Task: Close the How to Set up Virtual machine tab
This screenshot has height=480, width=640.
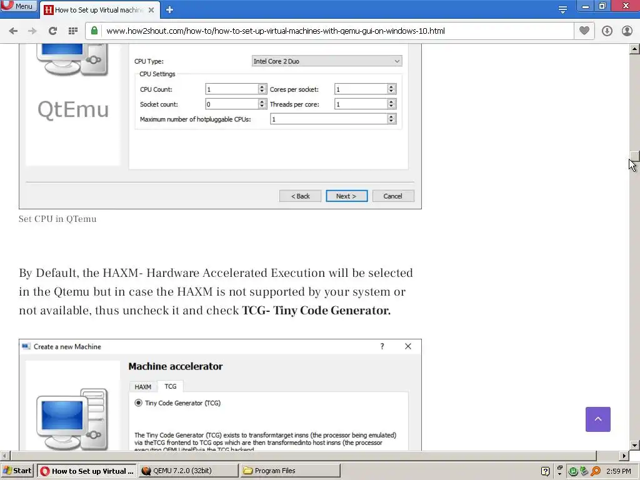Action: [151, 10]
